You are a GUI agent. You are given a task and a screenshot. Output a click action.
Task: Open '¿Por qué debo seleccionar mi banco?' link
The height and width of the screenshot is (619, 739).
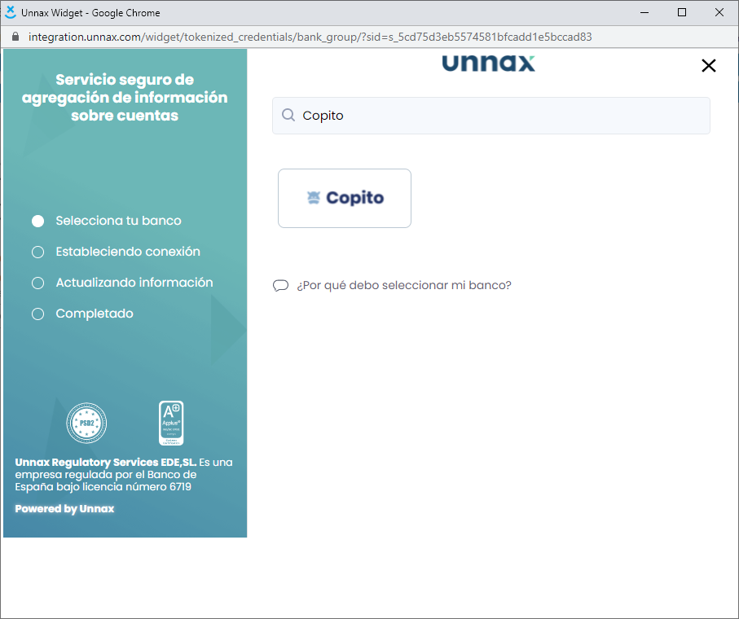404,285
